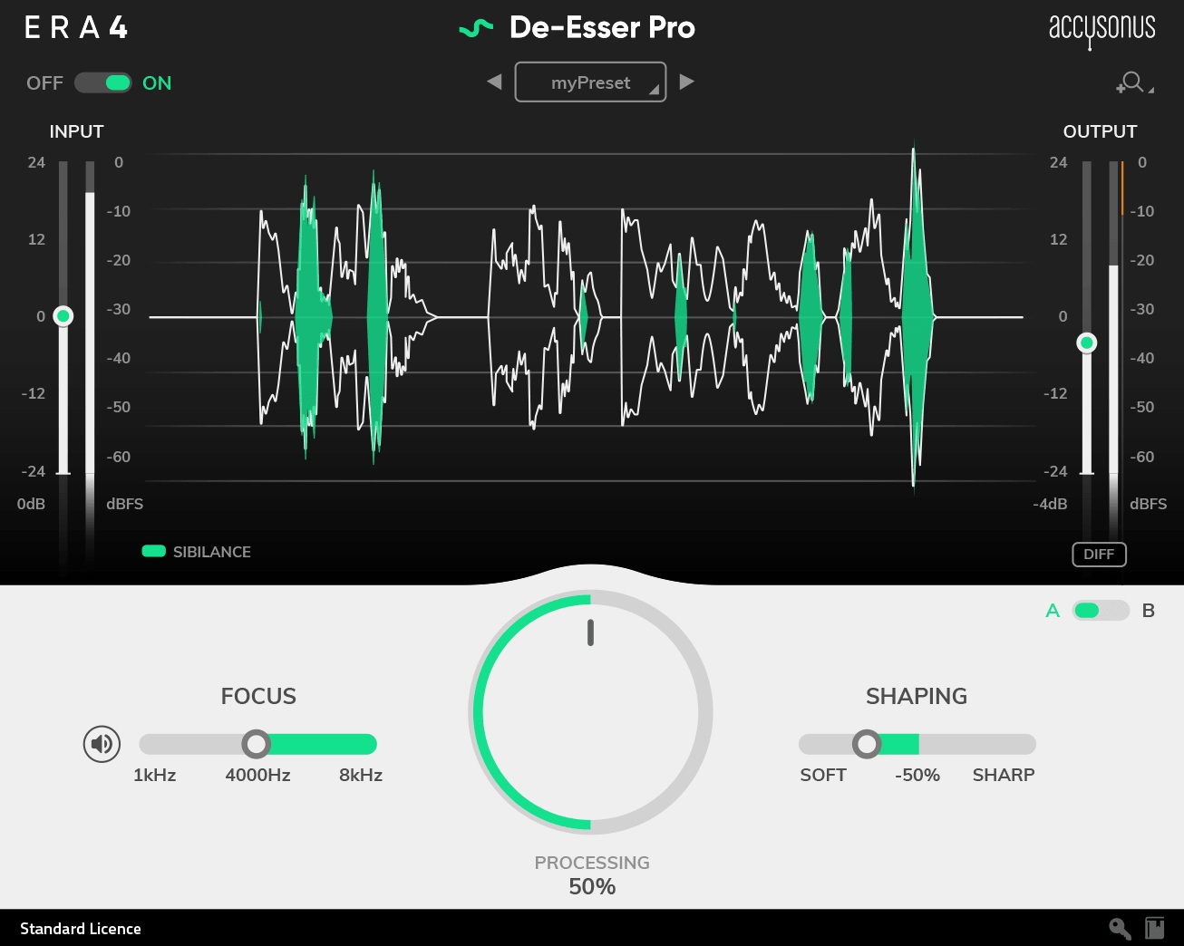
Task: Open the manual book icon
Action: point(1154,928)
